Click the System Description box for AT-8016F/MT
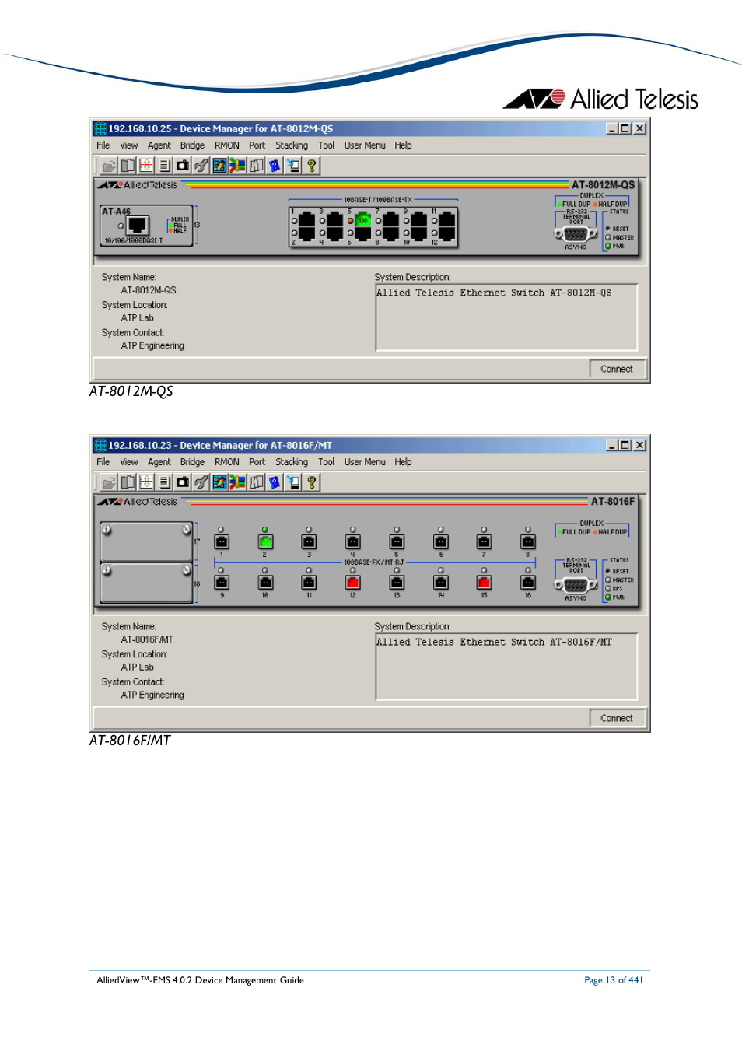The image size is (742, 1051). [506, 667]
